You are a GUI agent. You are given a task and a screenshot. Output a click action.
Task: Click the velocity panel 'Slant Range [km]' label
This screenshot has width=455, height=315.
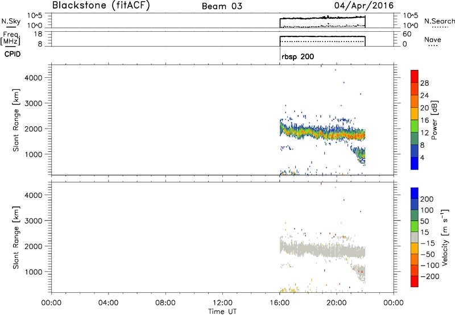(16, 238)
